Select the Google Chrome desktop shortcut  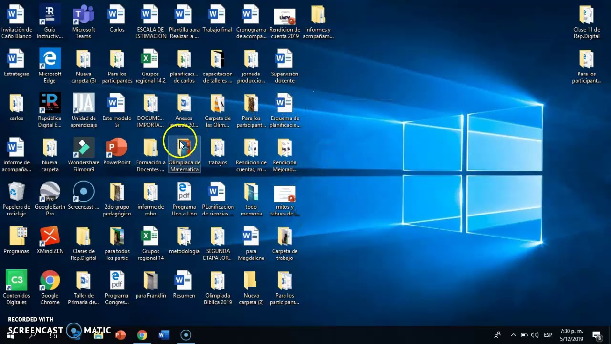pos(50,288)
